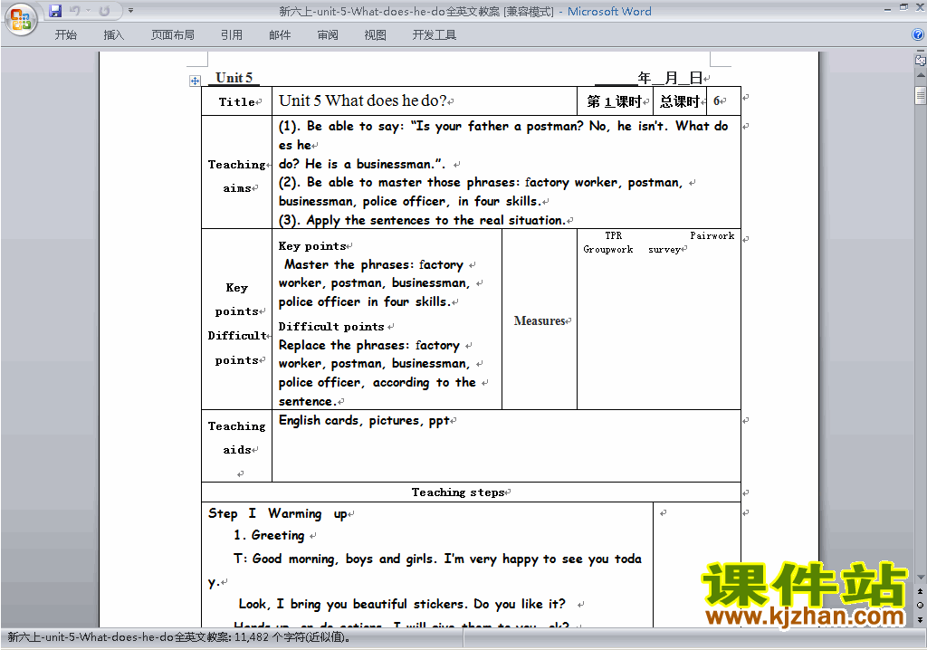927x650 pixels.
Task: Click 'English cards, pictures, ppt' text
Action: (364, 421)
